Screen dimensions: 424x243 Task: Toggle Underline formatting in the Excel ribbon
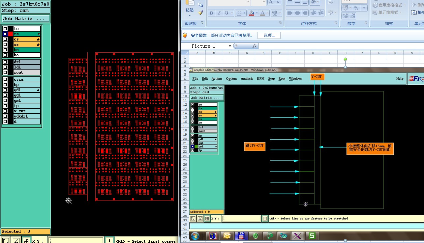point(227,13)
